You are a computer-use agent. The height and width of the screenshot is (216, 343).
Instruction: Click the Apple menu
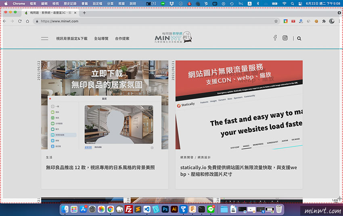tap(6, 4)
